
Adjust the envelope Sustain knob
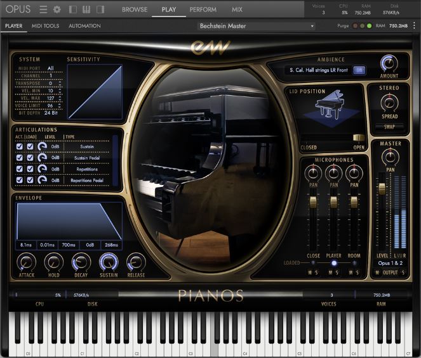click(x=109, y=262)
